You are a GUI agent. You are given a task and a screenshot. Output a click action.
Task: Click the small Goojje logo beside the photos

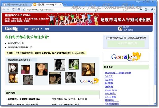tap(89, 81)
